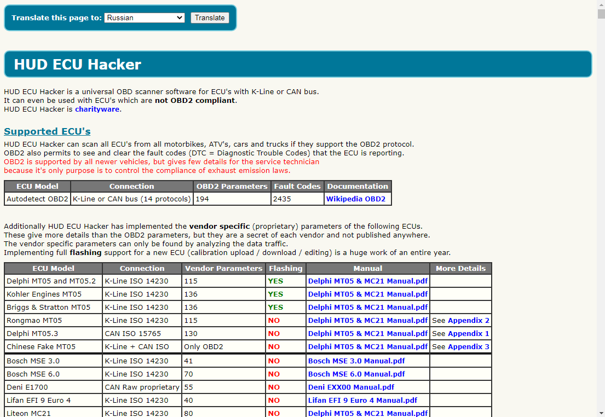Open the Appendix 2 link
This screenshot has width=605, height=417.
pyautogui.click(x=469, y=321)
